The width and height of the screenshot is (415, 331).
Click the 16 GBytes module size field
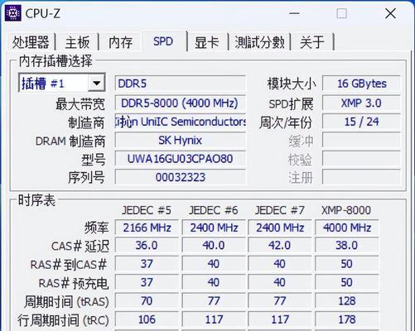[x=361, y=84]
